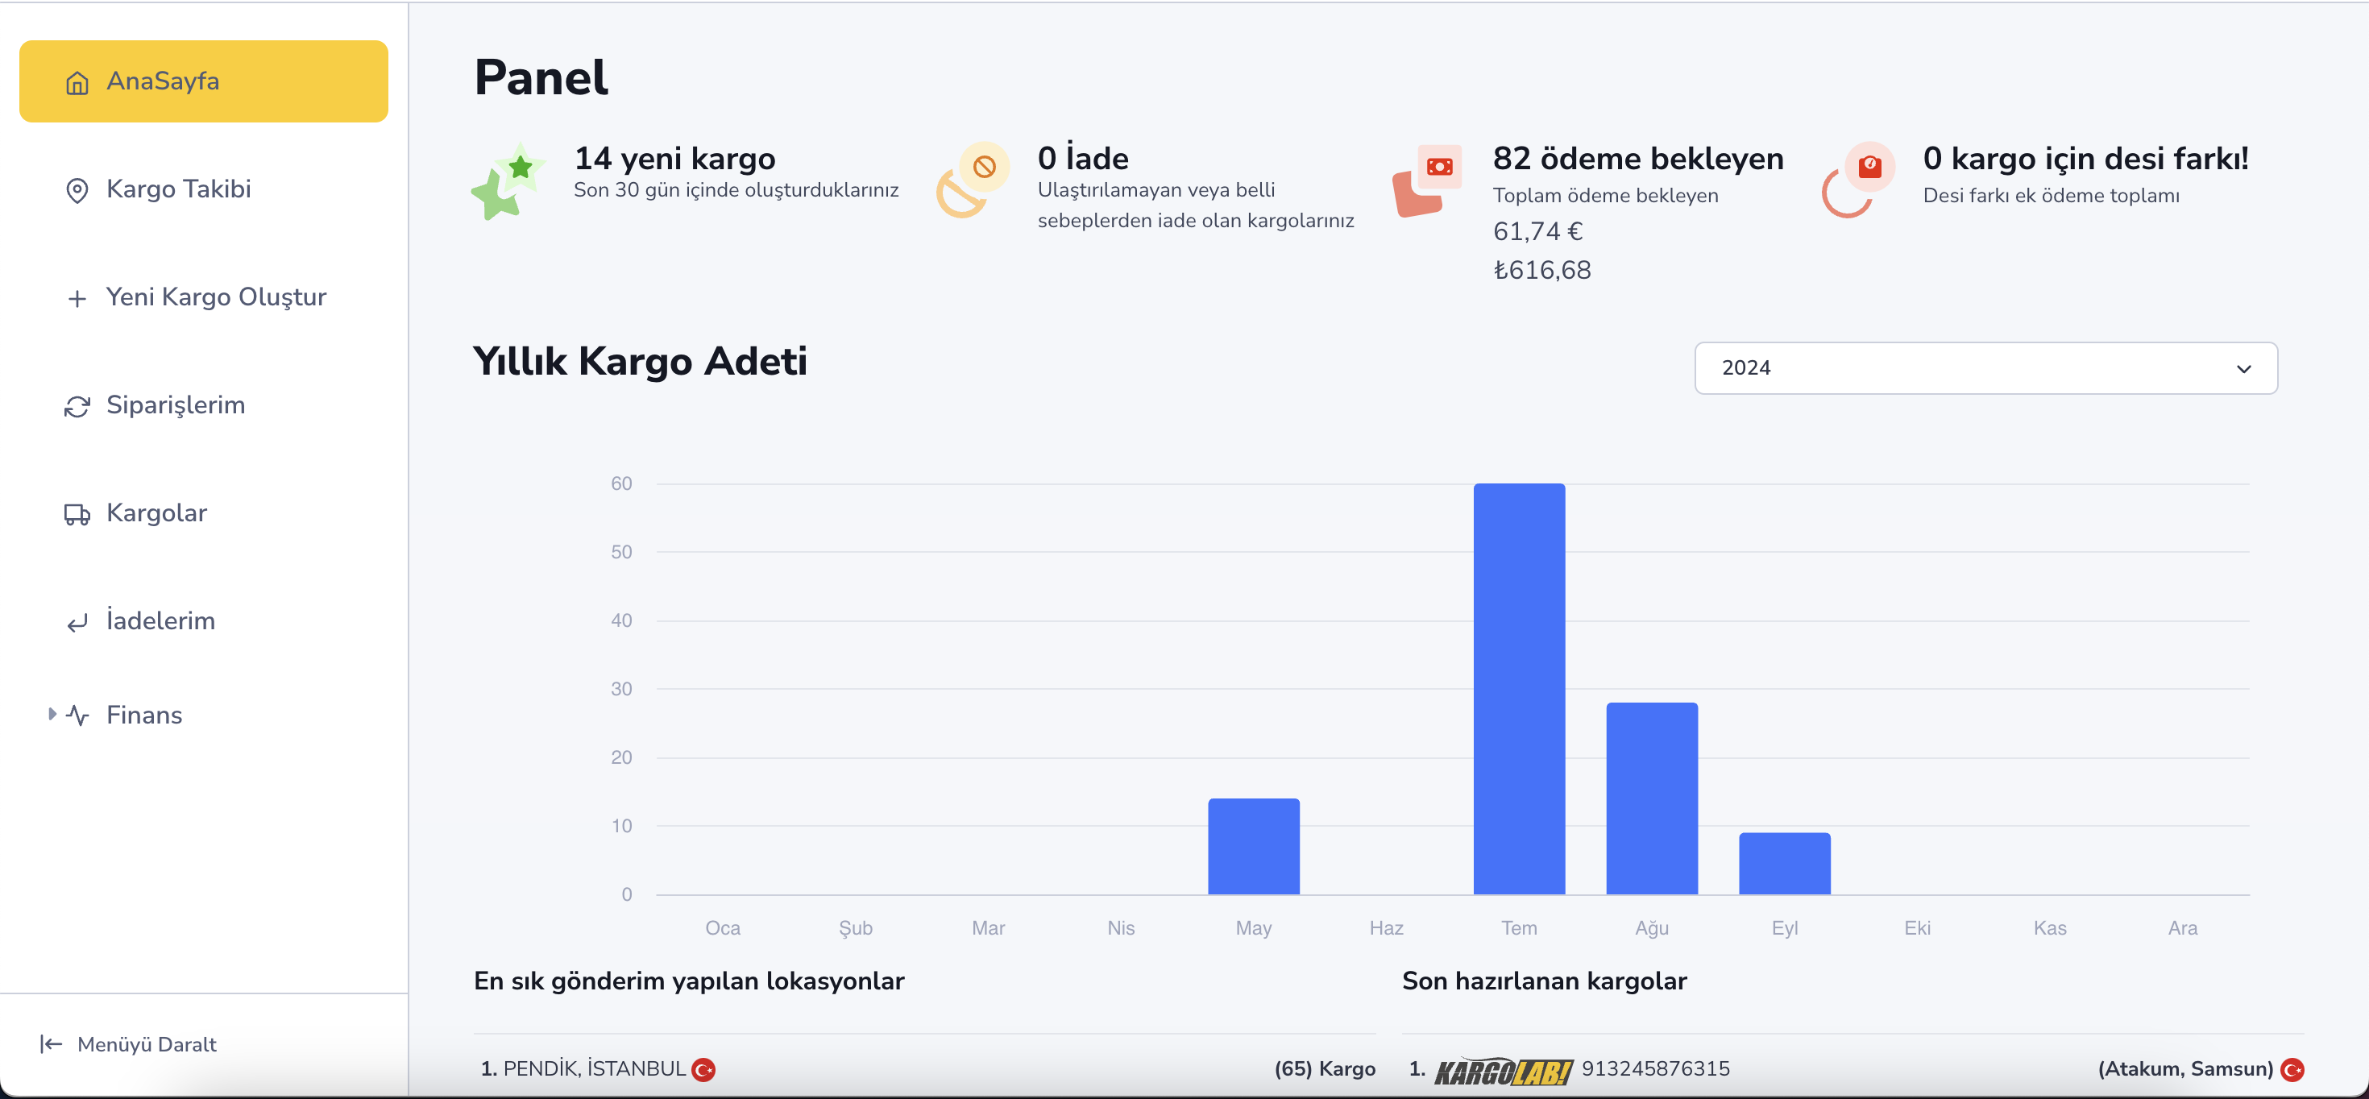Click the chevron arrow in the year selector
Viewport: 2369px width, 1099px height.
(x=2243, y=369)
